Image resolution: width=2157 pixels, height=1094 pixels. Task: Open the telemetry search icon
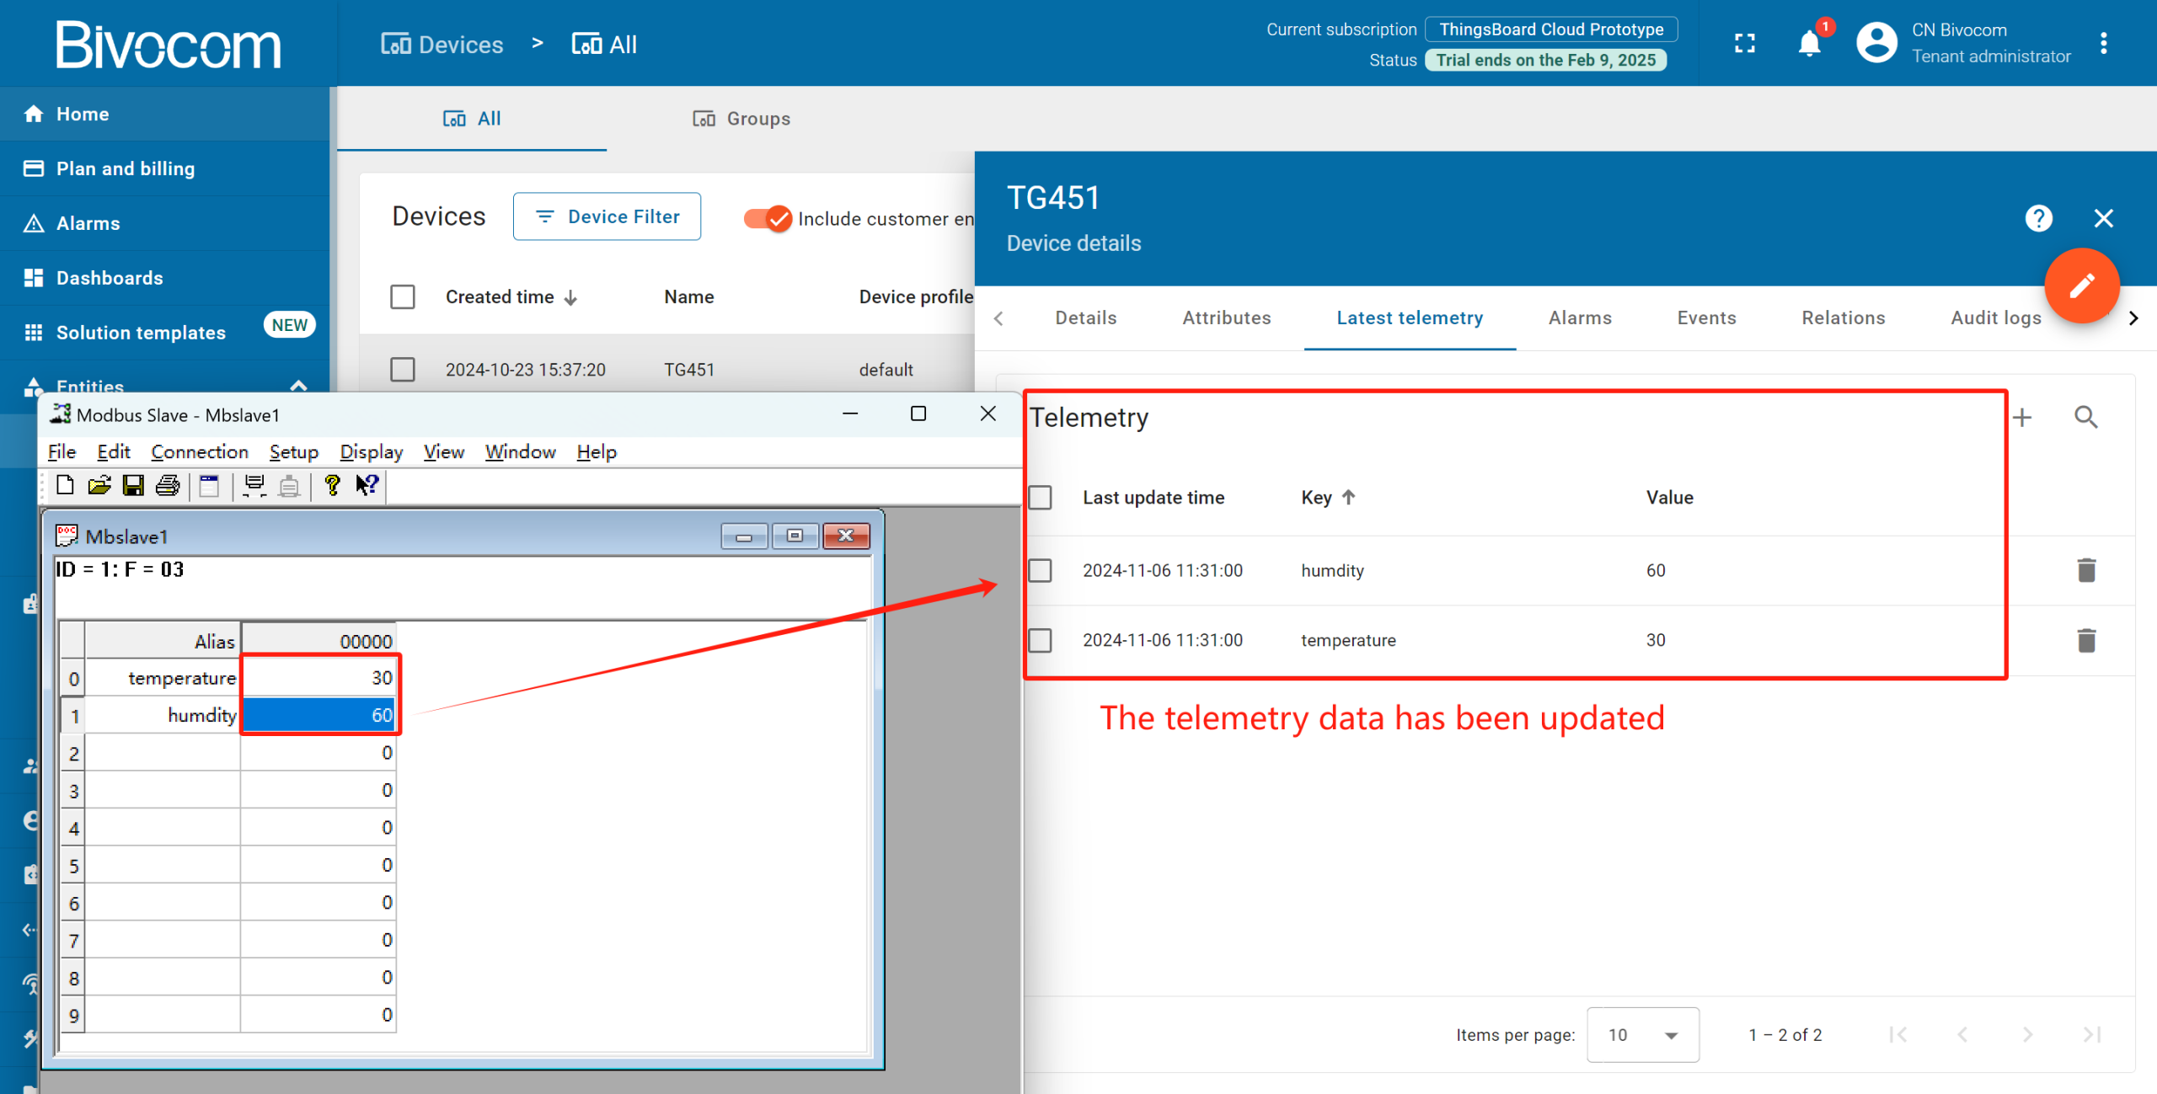(2086, 418)
